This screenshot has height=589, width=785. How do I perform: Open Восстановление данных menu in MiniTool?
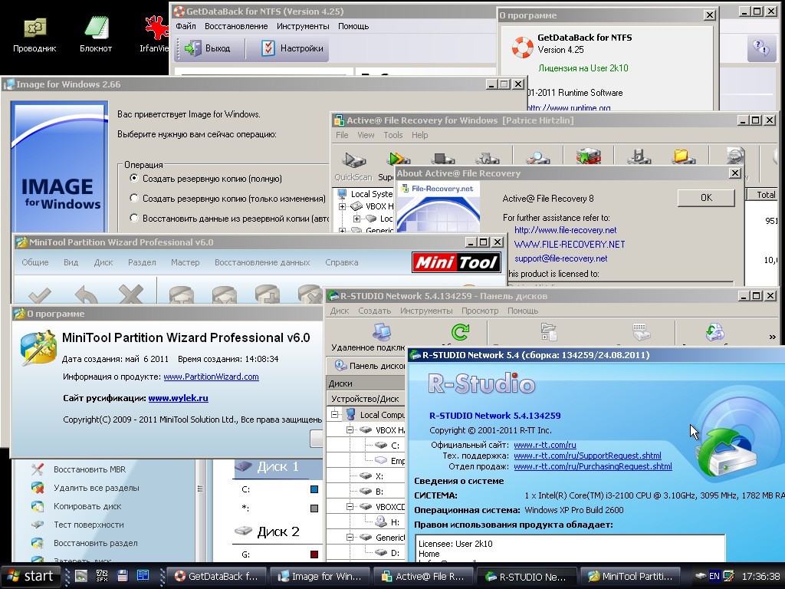(x=262, y=262)
